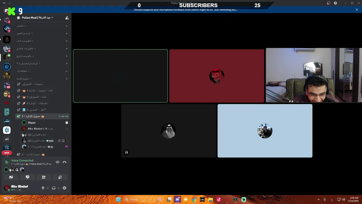Select the light blue participant tile
Image resolution: width=362 pixels, height=204 pixels.
(x=265, y=131)
